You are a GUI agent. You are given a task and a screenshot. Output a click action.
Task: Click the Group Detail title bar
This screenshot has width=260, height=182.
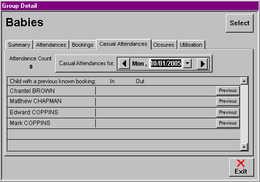tap(130, 6)
